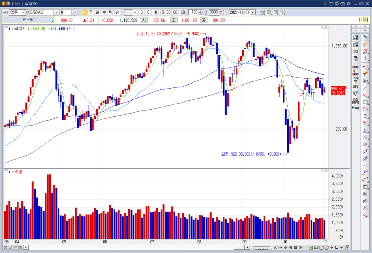Click the blue L icon in bottom bar
Image resolution: width=372 pixels, height=253 pixels.
(337, 248)
